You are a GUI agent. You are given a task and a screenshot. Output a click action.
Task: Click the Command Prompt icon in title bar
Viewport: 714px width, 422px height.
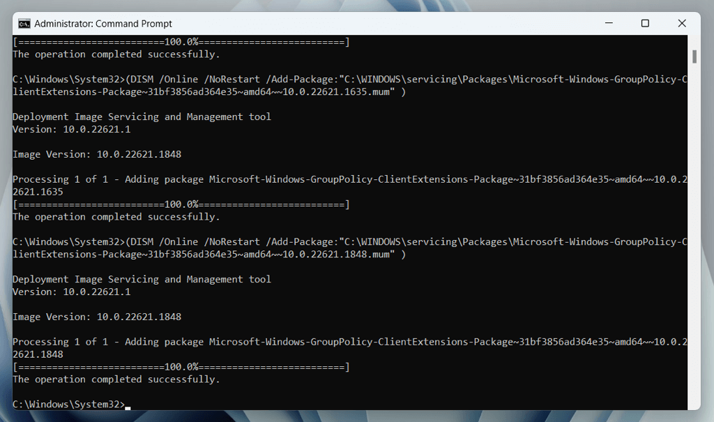coord(24,23)
